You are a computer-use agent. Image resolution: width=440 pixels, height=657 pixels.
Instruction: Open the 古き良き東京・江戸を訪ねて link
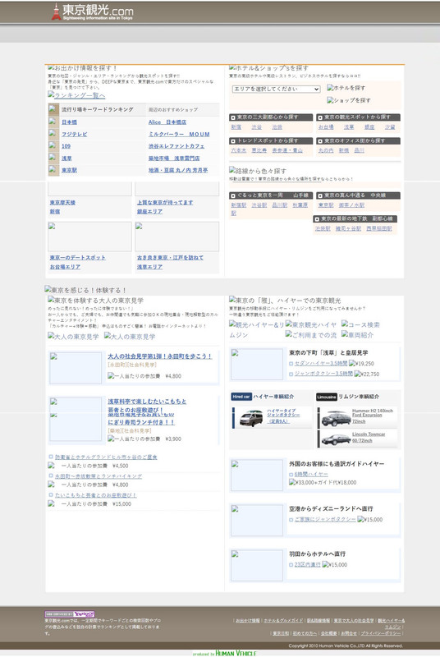point(170,257)
